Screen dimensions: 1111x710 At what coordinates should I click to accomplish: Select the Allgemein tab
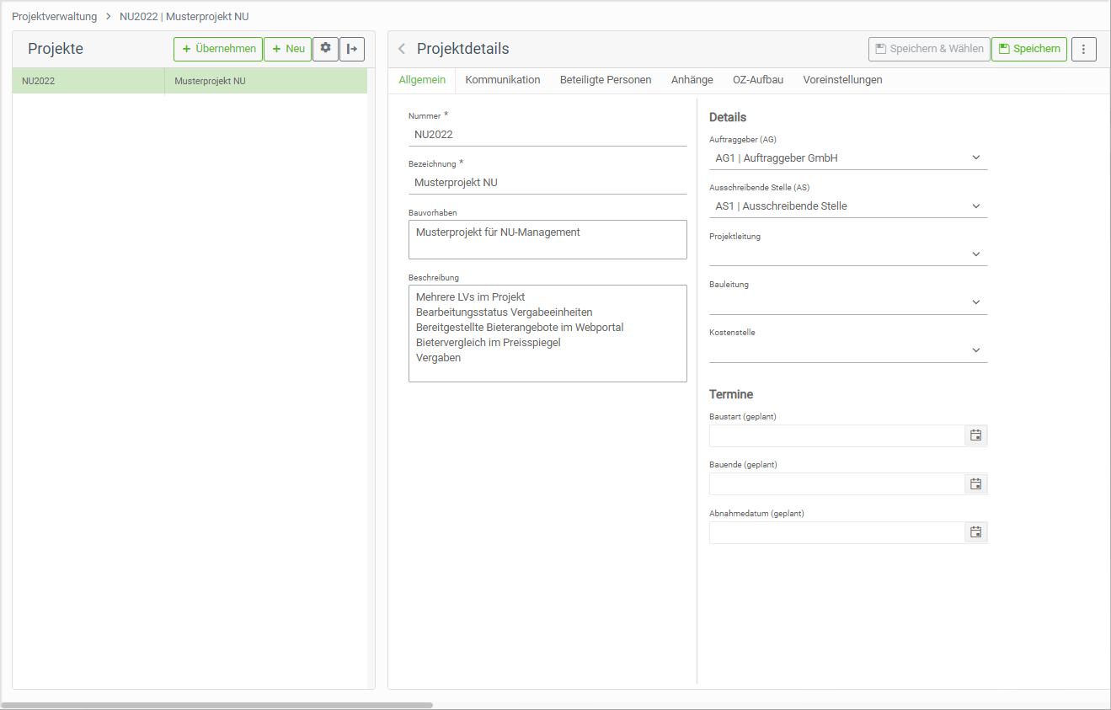pos(422,80)
